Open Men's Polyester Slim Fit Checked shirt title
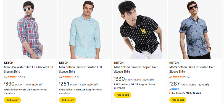This screenshot has height=105, width=224. pos(28,69)
